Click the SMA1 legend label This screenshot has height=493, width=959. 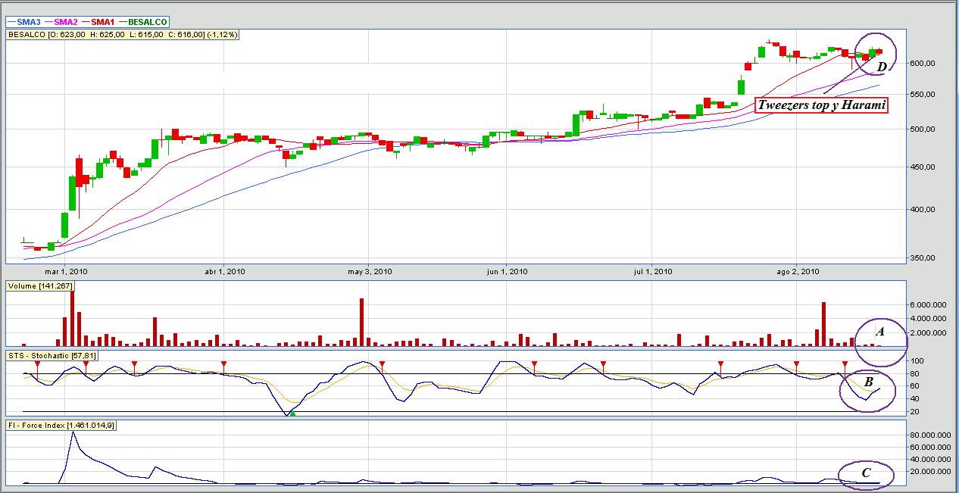[98, 23]
